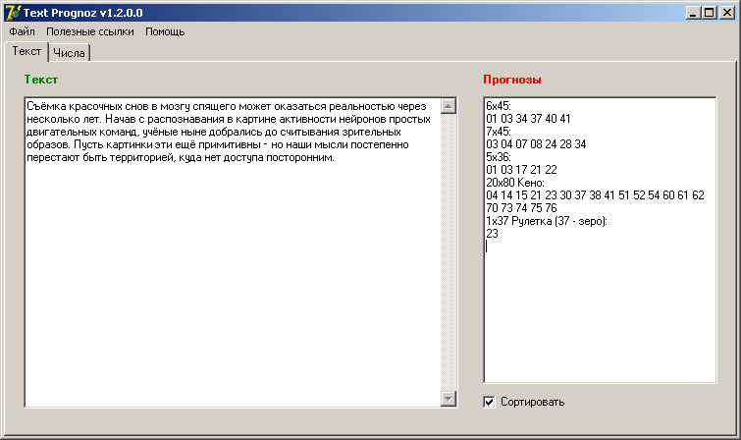Uncheck the Сортировать checkbox
This screenshot has width=741, height=440.
[490, 402]
